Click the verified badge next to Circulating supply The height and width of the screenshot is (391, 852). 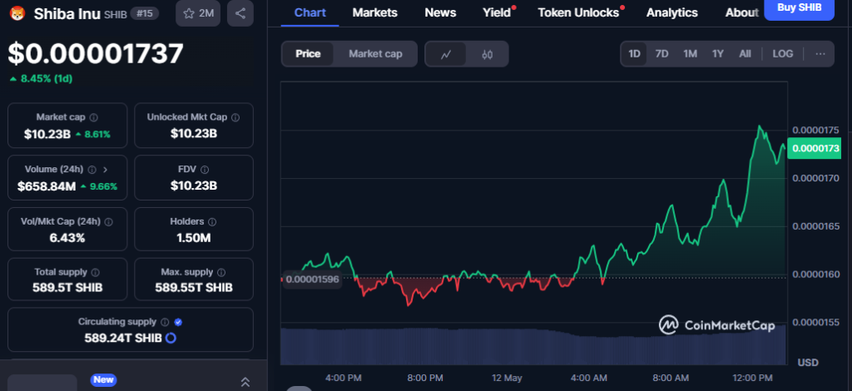pos(178,322)
